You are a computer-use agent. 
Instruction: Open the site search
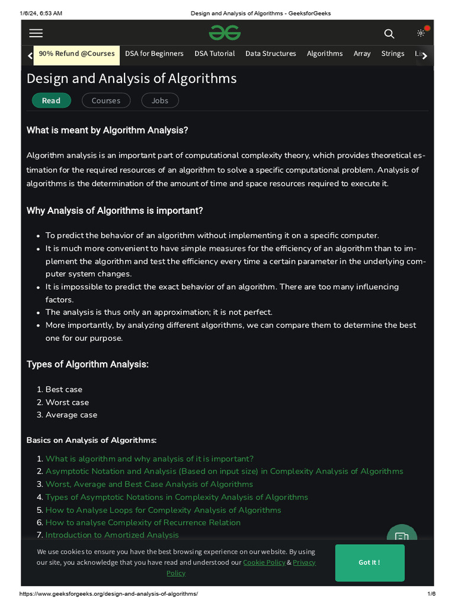pyautogui.click(x=389, y=34)
